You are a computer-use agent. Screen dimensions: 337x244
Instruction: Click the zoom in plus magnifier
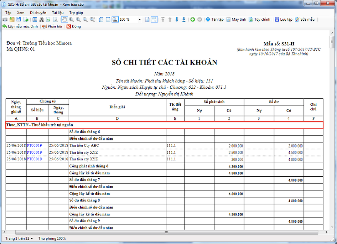pos(78,20)
